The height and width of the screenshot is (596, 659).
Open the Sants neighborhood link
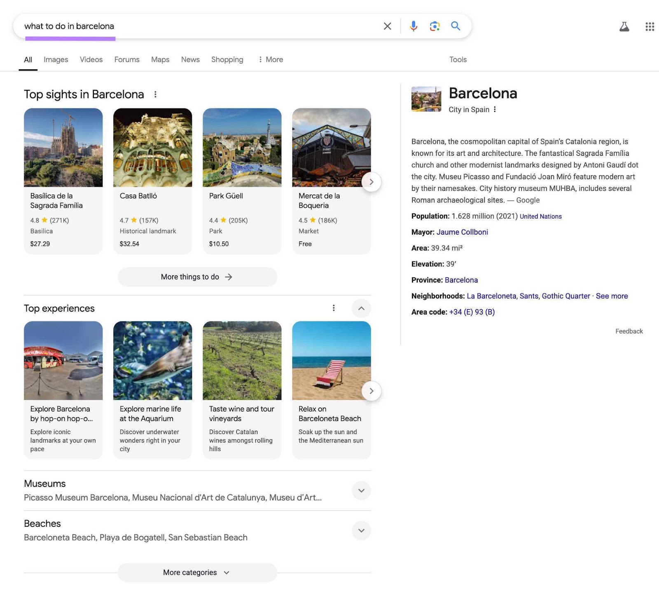point(529,296)
